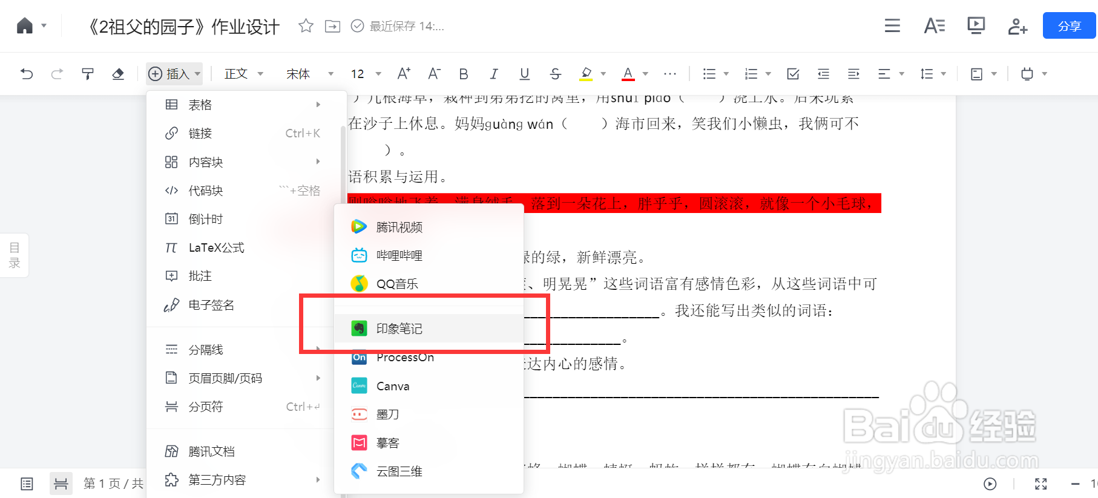
Task: Decrease the paragraph indent
Action: (823, 74)
